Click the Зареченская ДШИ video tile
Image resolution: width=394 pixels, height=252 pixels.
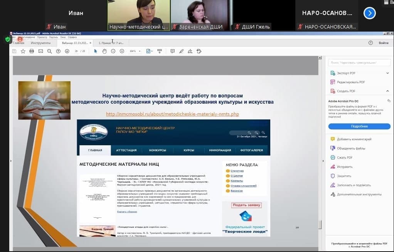[x=201, y=15]
